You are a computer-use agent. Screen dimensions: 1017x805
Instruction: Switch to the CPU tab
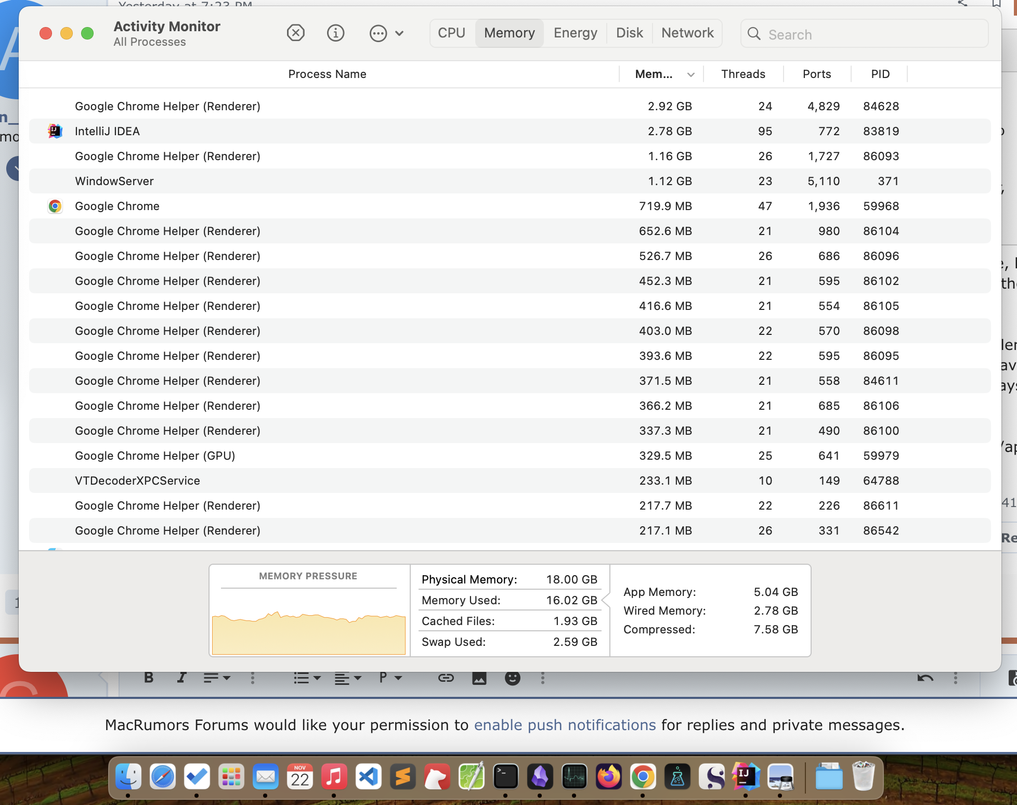pos(451,33)
